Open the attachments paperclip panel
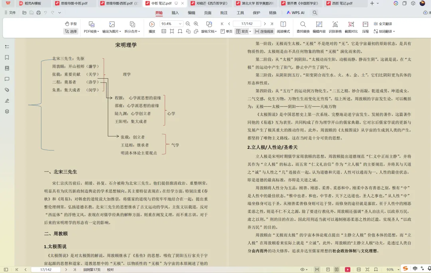 pyautogui.click(x=7, y=90)
